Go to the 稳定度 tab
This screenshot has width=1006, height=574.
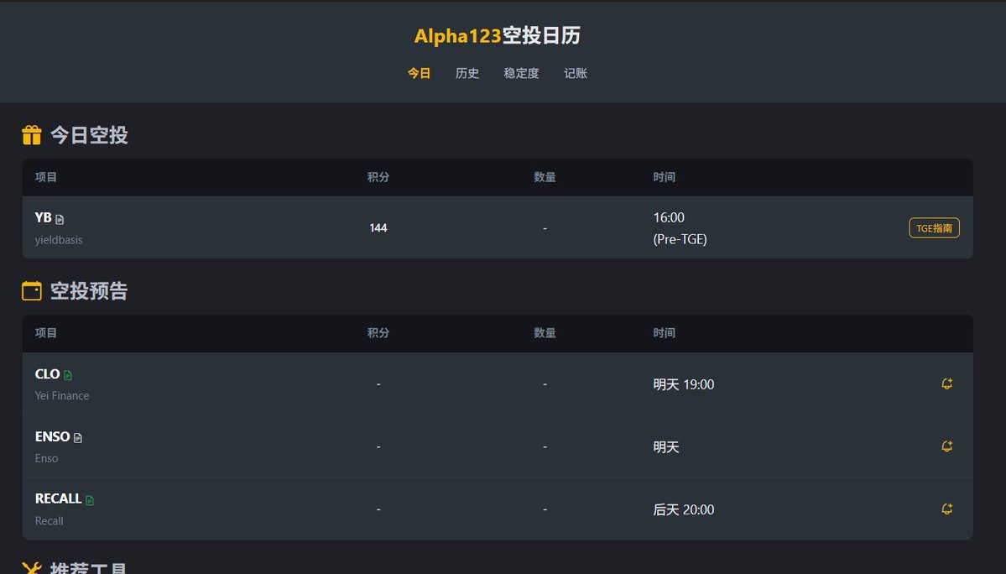[521, 73]
